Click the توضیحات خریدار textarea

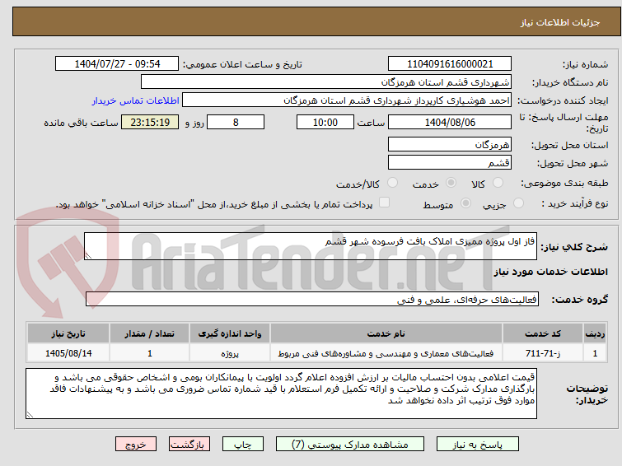[281, 394]
